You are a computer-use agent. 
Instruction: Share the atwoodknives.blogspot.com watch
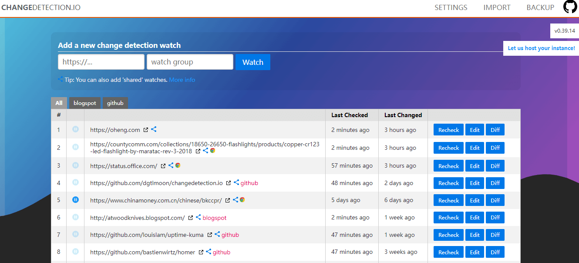click(198, 217)
